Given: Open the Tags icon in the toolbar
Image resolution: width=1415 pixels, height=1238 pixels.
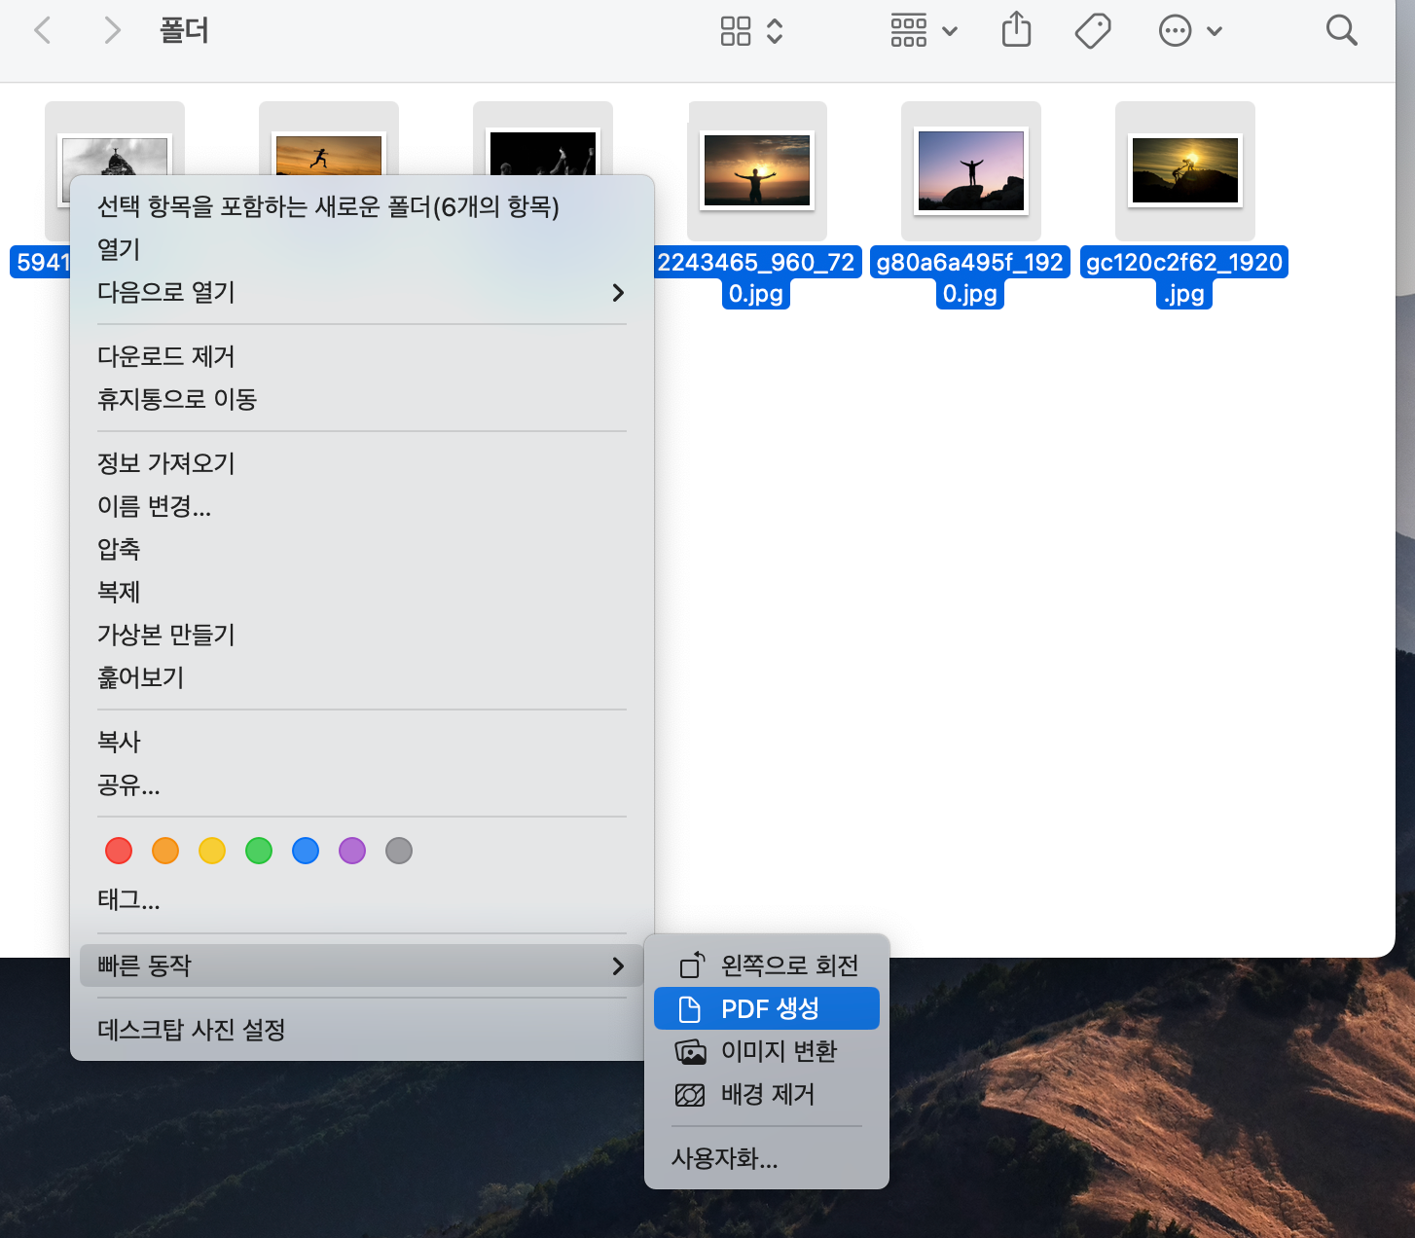Looking at the screenshot, I should (1093, 30).
